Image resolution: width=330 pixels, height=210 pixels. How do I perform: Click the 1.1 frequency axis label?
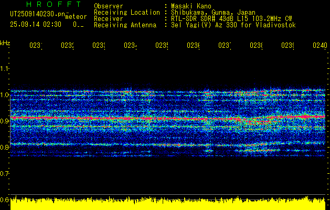(x=4, y=68)
